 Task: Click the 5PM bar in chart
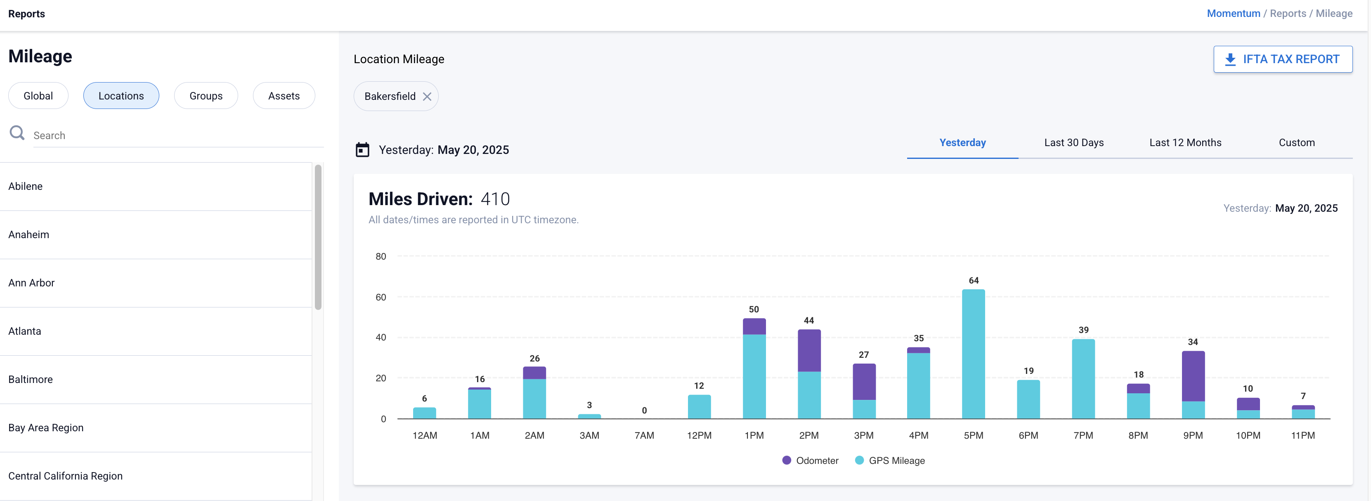tap(973, 354)
